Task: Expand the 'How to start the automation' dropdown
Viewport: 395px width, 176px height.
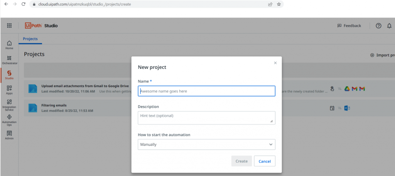Action: (x=206, y=144)
